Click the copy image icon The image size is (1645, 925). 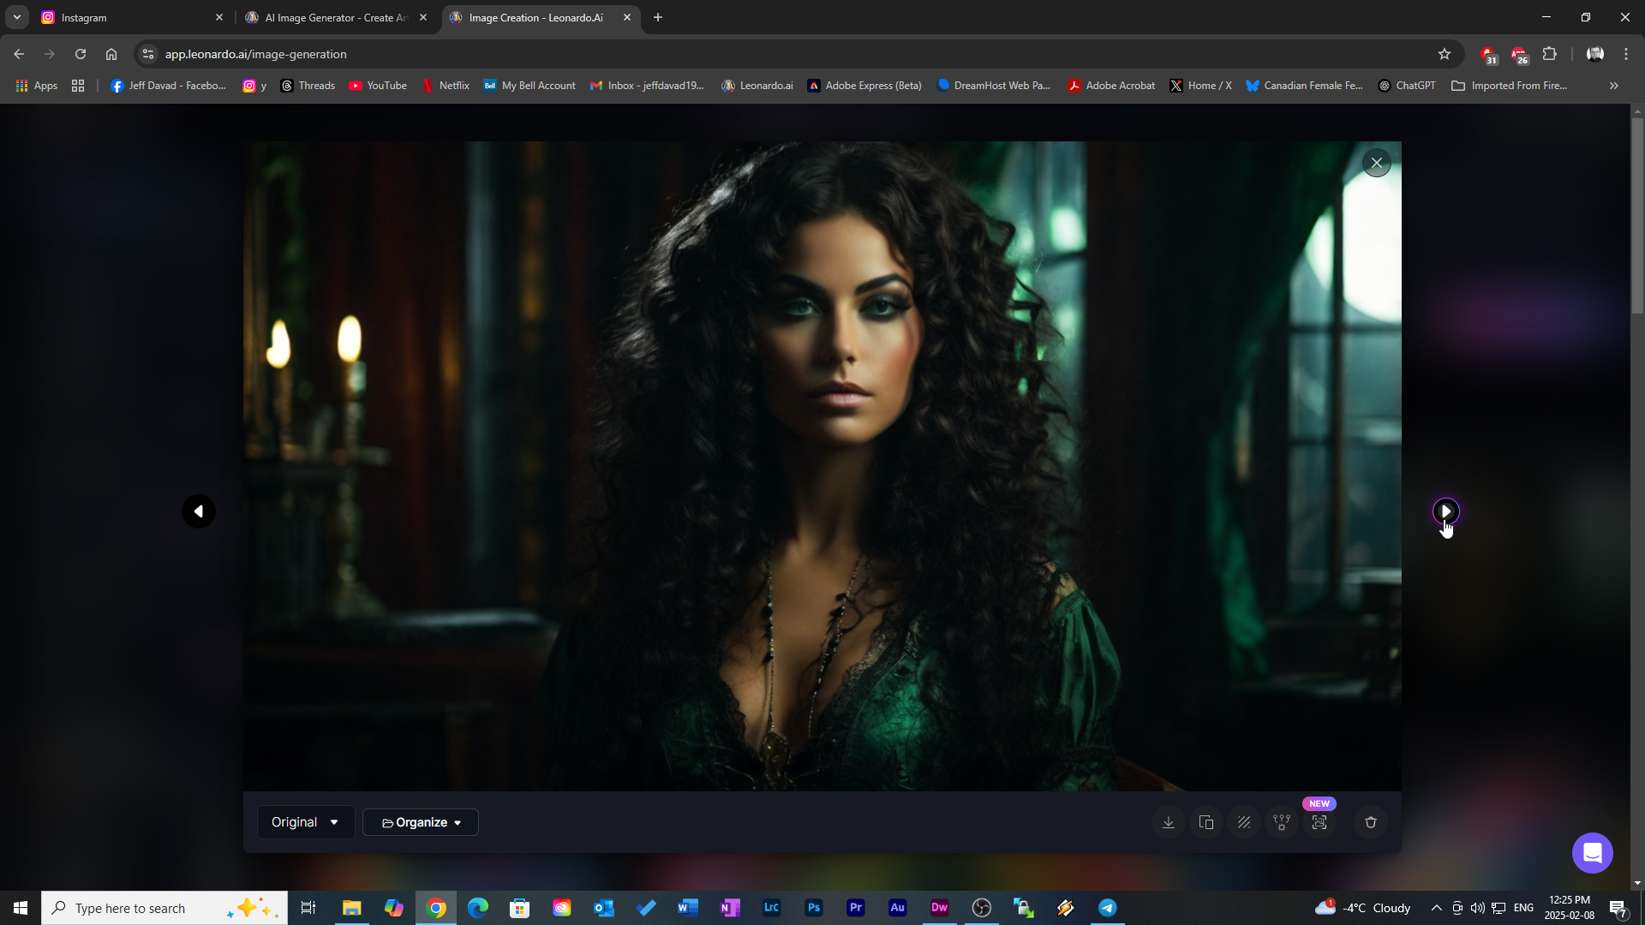tap(1206, 822)
